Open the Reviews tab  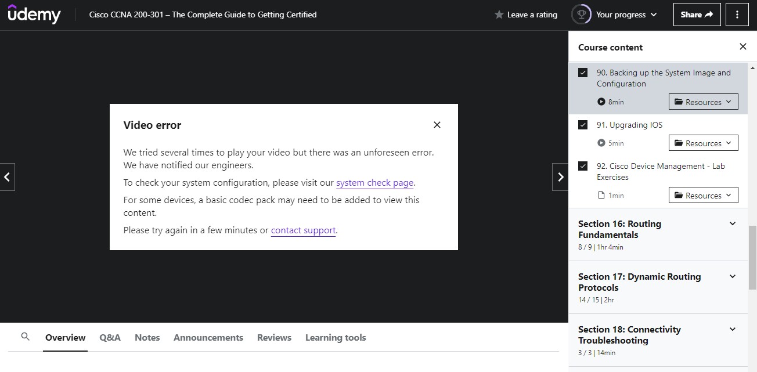coord(274,337)
